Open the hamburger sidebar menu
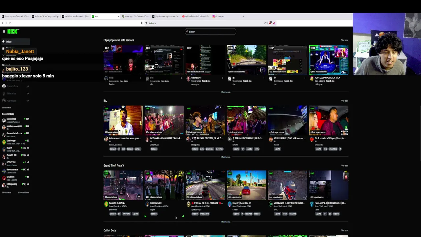 pyautogui.click(x=4, y=32)
